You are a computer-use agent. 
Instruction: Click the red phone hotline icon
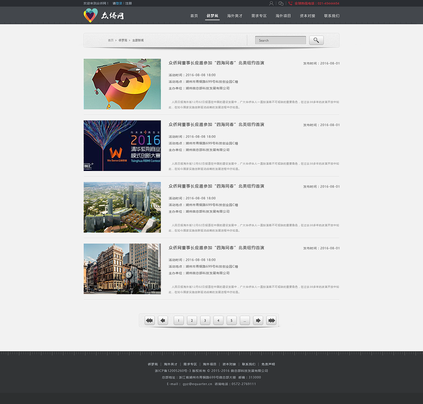290,3
